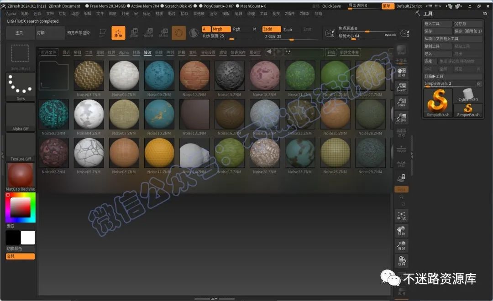Open the Z插件 menu
This screenshot has height=301, width=493.
coord(289,14)
